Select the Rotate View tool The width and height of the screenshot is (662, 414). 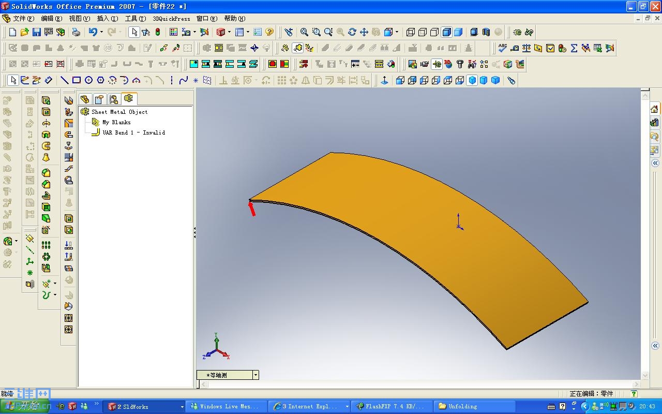click(x=352, y=32)
